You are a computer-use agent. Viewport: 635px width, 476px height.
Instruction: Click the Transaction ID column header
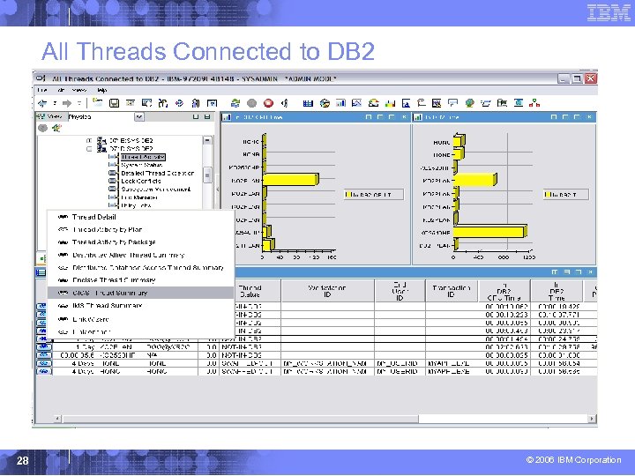click(x=452, y=291)
